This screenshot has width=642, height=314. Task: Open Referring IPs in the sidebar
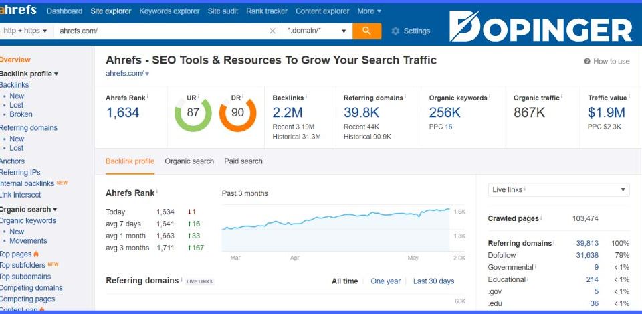pyautogui.click(x=19, y=173)
